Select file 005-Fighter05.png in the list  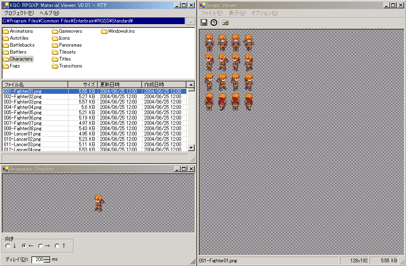[x=23, y=113]
